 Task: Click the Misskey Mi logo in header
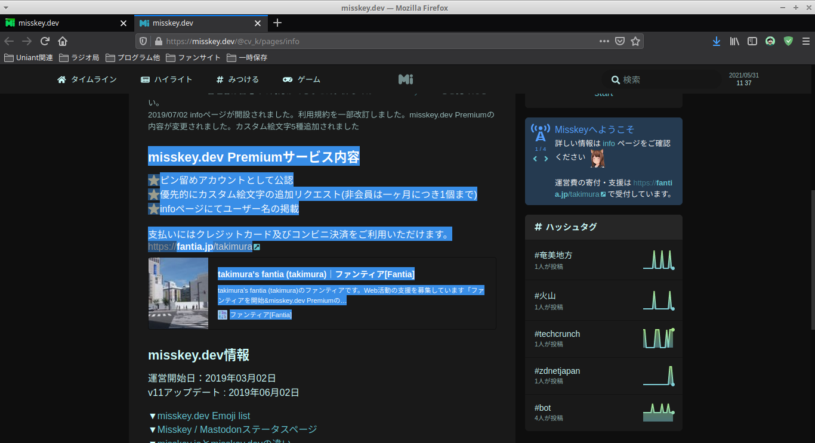406,79
